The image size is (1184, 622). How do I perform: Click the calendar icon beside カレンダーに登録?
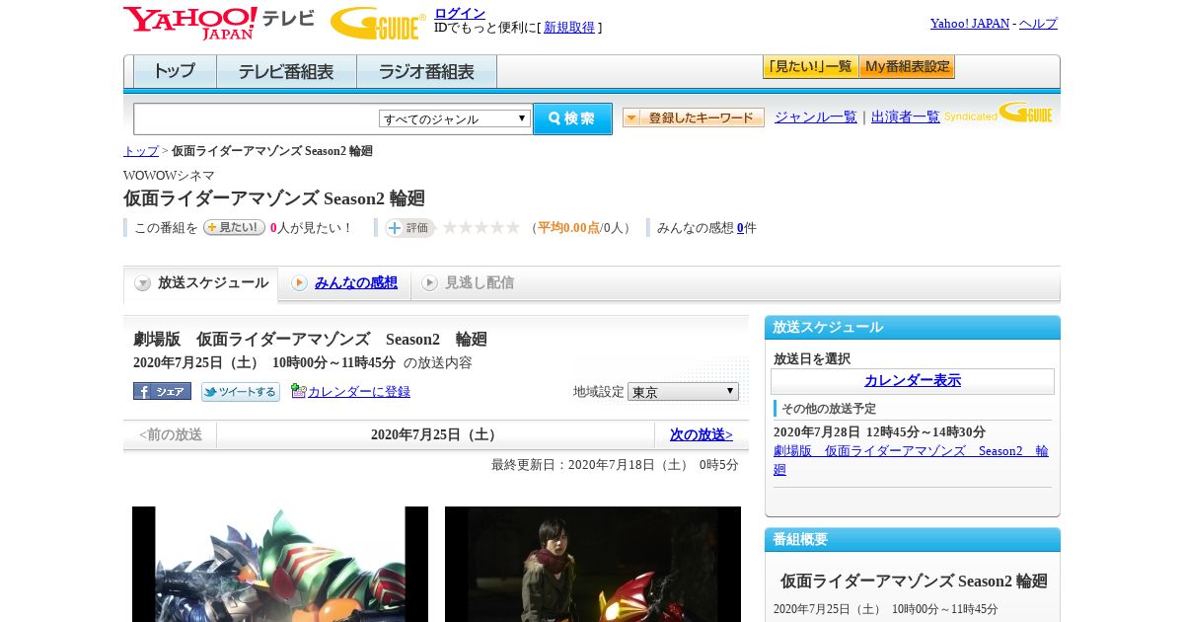[x=299, y=391]
